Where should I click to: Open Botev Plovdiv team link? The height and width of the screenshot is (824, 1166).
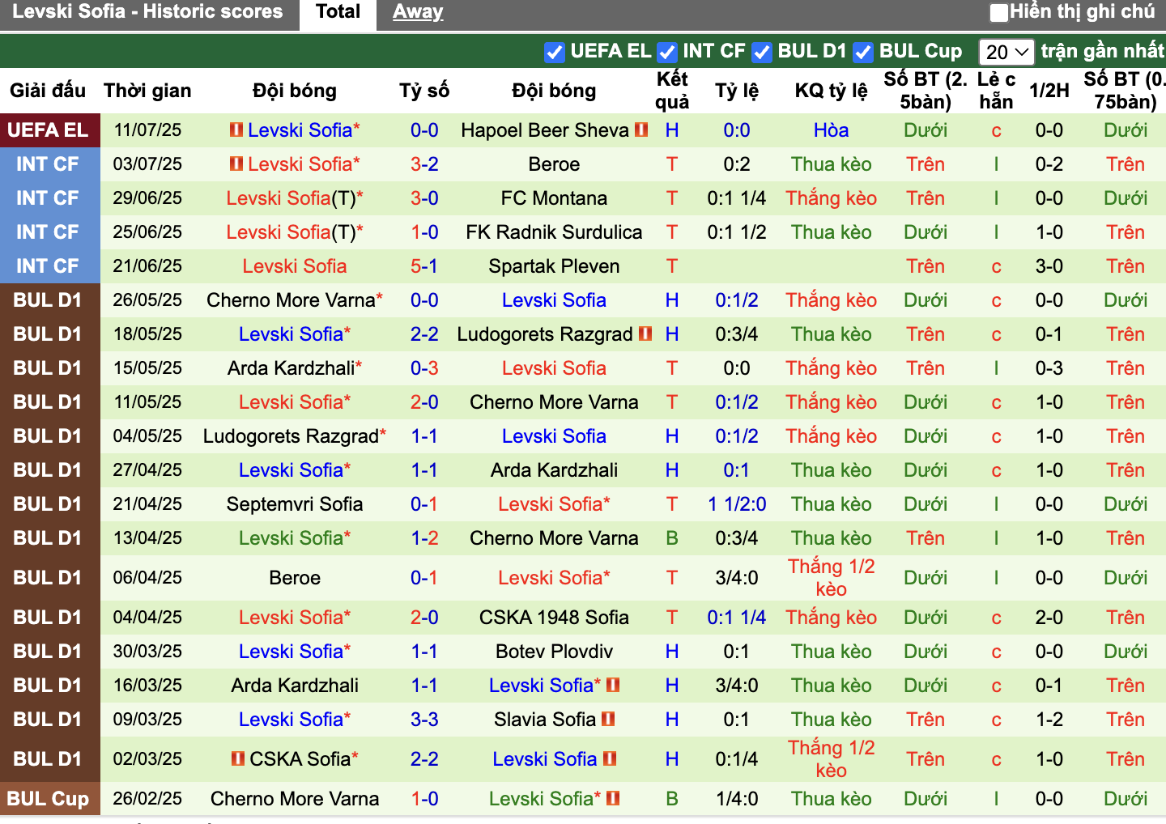554,652
